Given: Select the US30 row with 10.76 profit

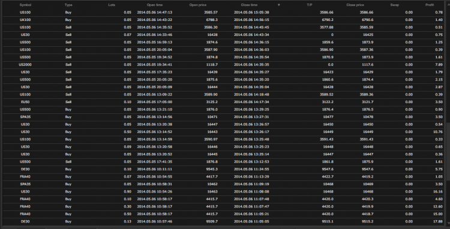Looking at the screenshot, I should 224,132.
